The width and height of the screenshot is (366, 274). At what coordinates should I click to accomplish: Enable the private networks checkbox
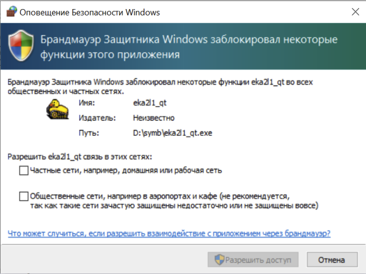tap(24, 171)
